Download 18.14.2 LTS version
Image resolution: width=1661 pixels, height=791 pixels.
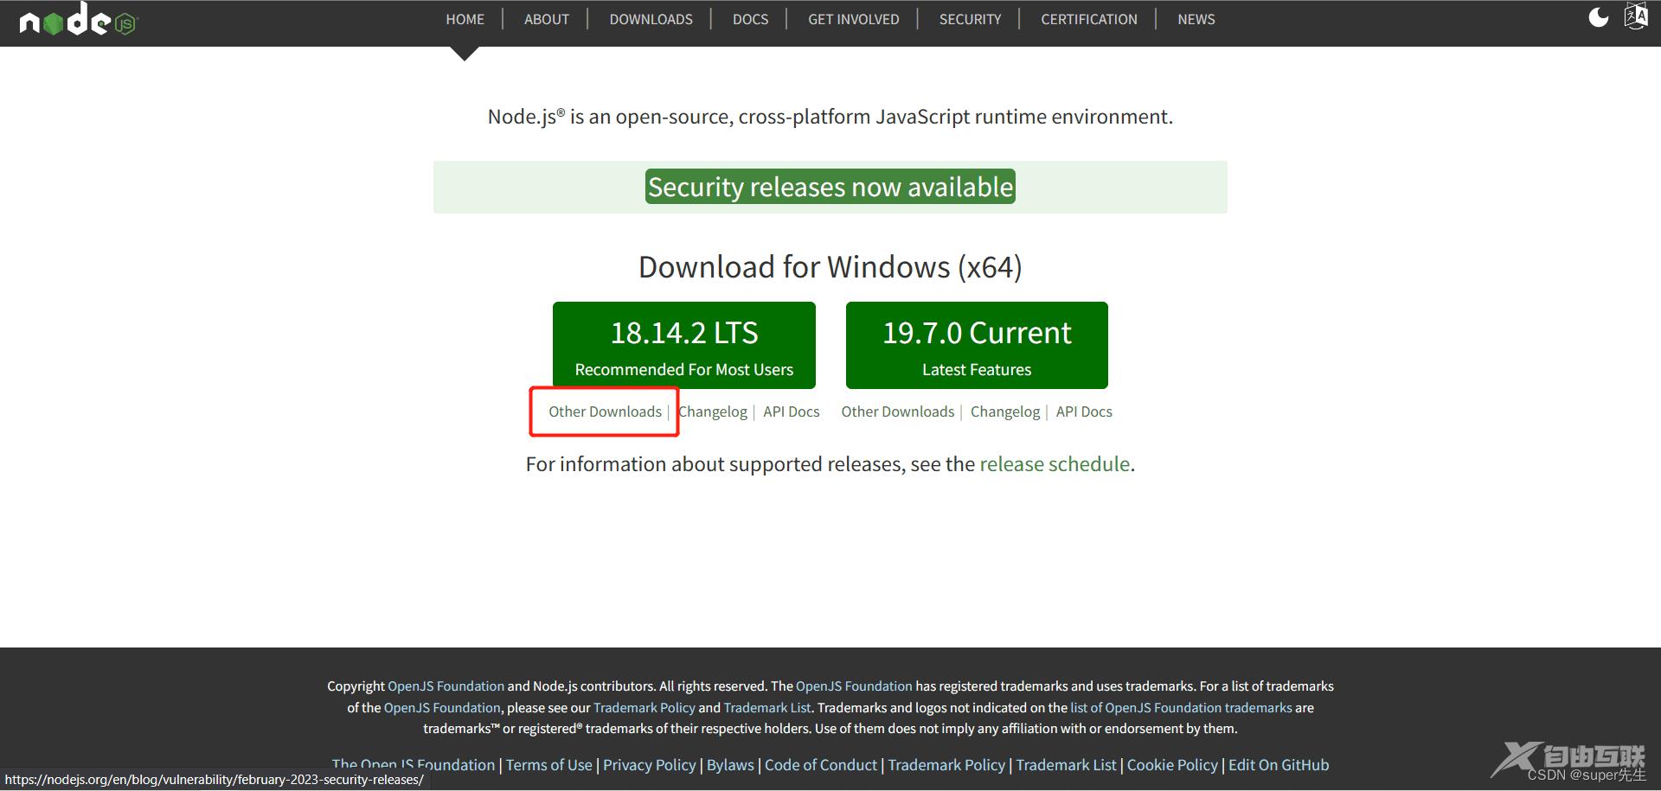[x=683, y=345]
